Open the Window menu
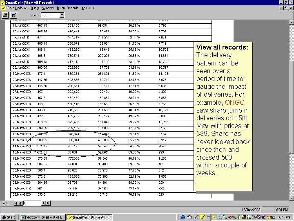 click(x=48, y=8)
